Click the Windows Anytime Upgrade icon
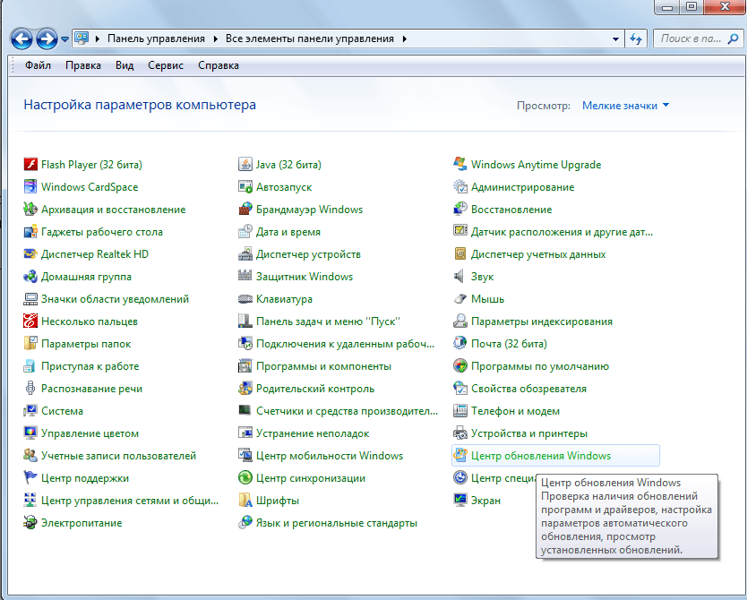747x600 pixels. [x=459, y=164]
